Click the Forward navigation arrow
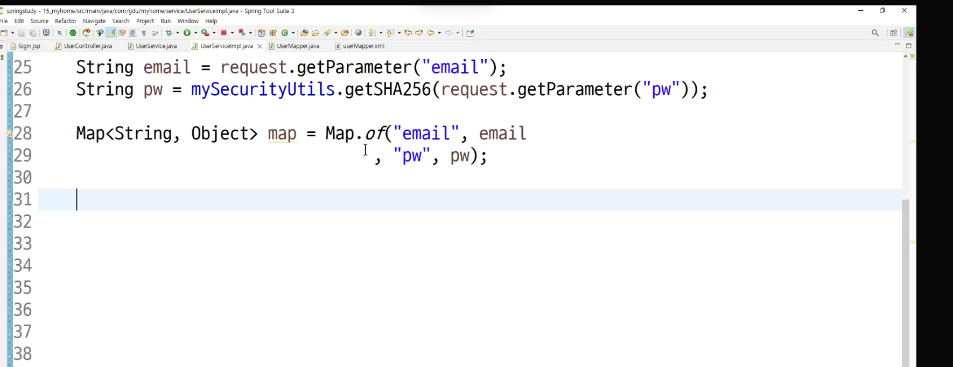The height and width of the screenshot is (367, 953). click(449, 33)
